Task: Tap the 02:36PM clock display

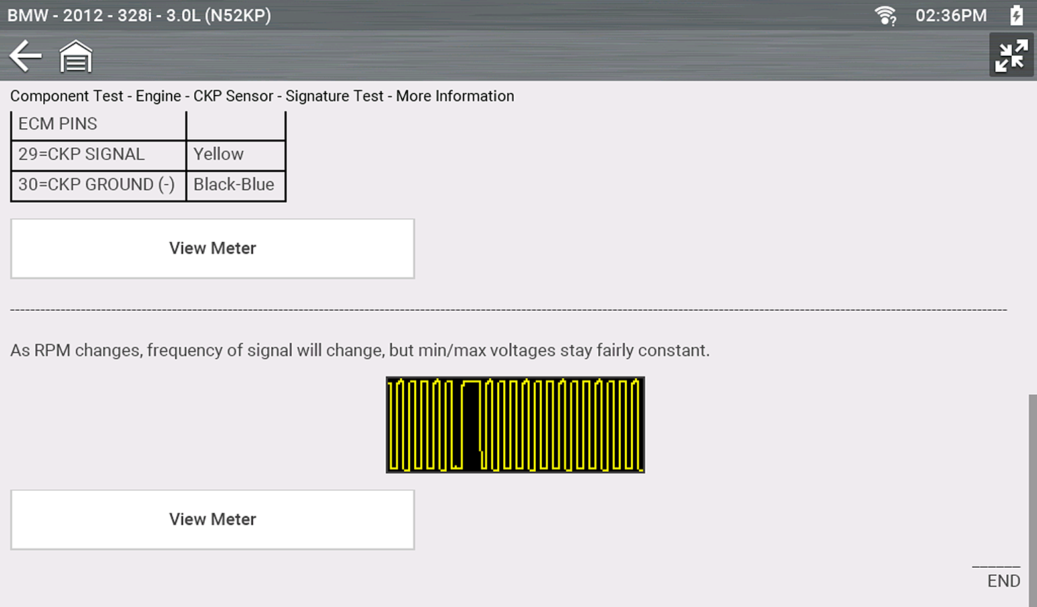Action: click(951, 15)
